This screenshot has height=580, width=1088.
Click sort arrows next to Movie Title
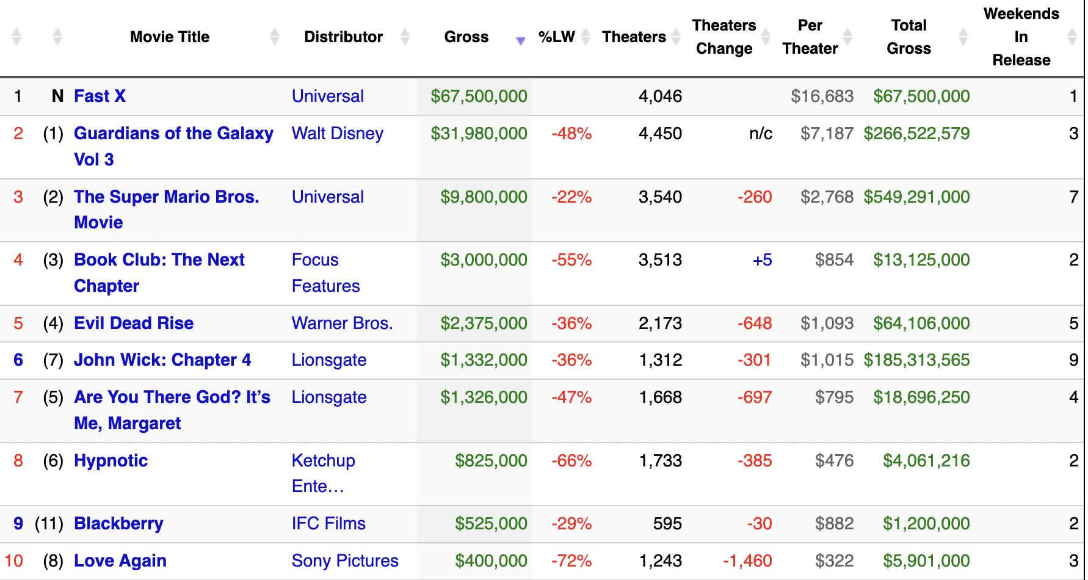coord(275,37)
